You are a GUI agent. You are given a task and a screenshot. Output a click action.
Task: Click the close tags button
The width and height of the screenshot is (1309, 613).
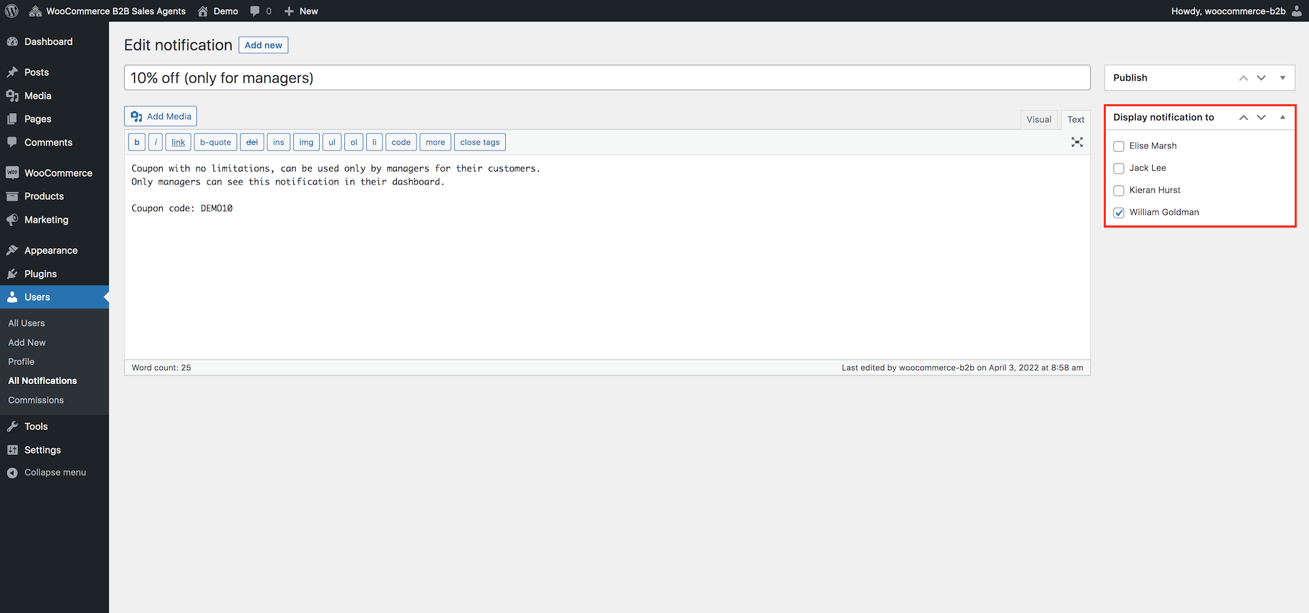[480, 142]
